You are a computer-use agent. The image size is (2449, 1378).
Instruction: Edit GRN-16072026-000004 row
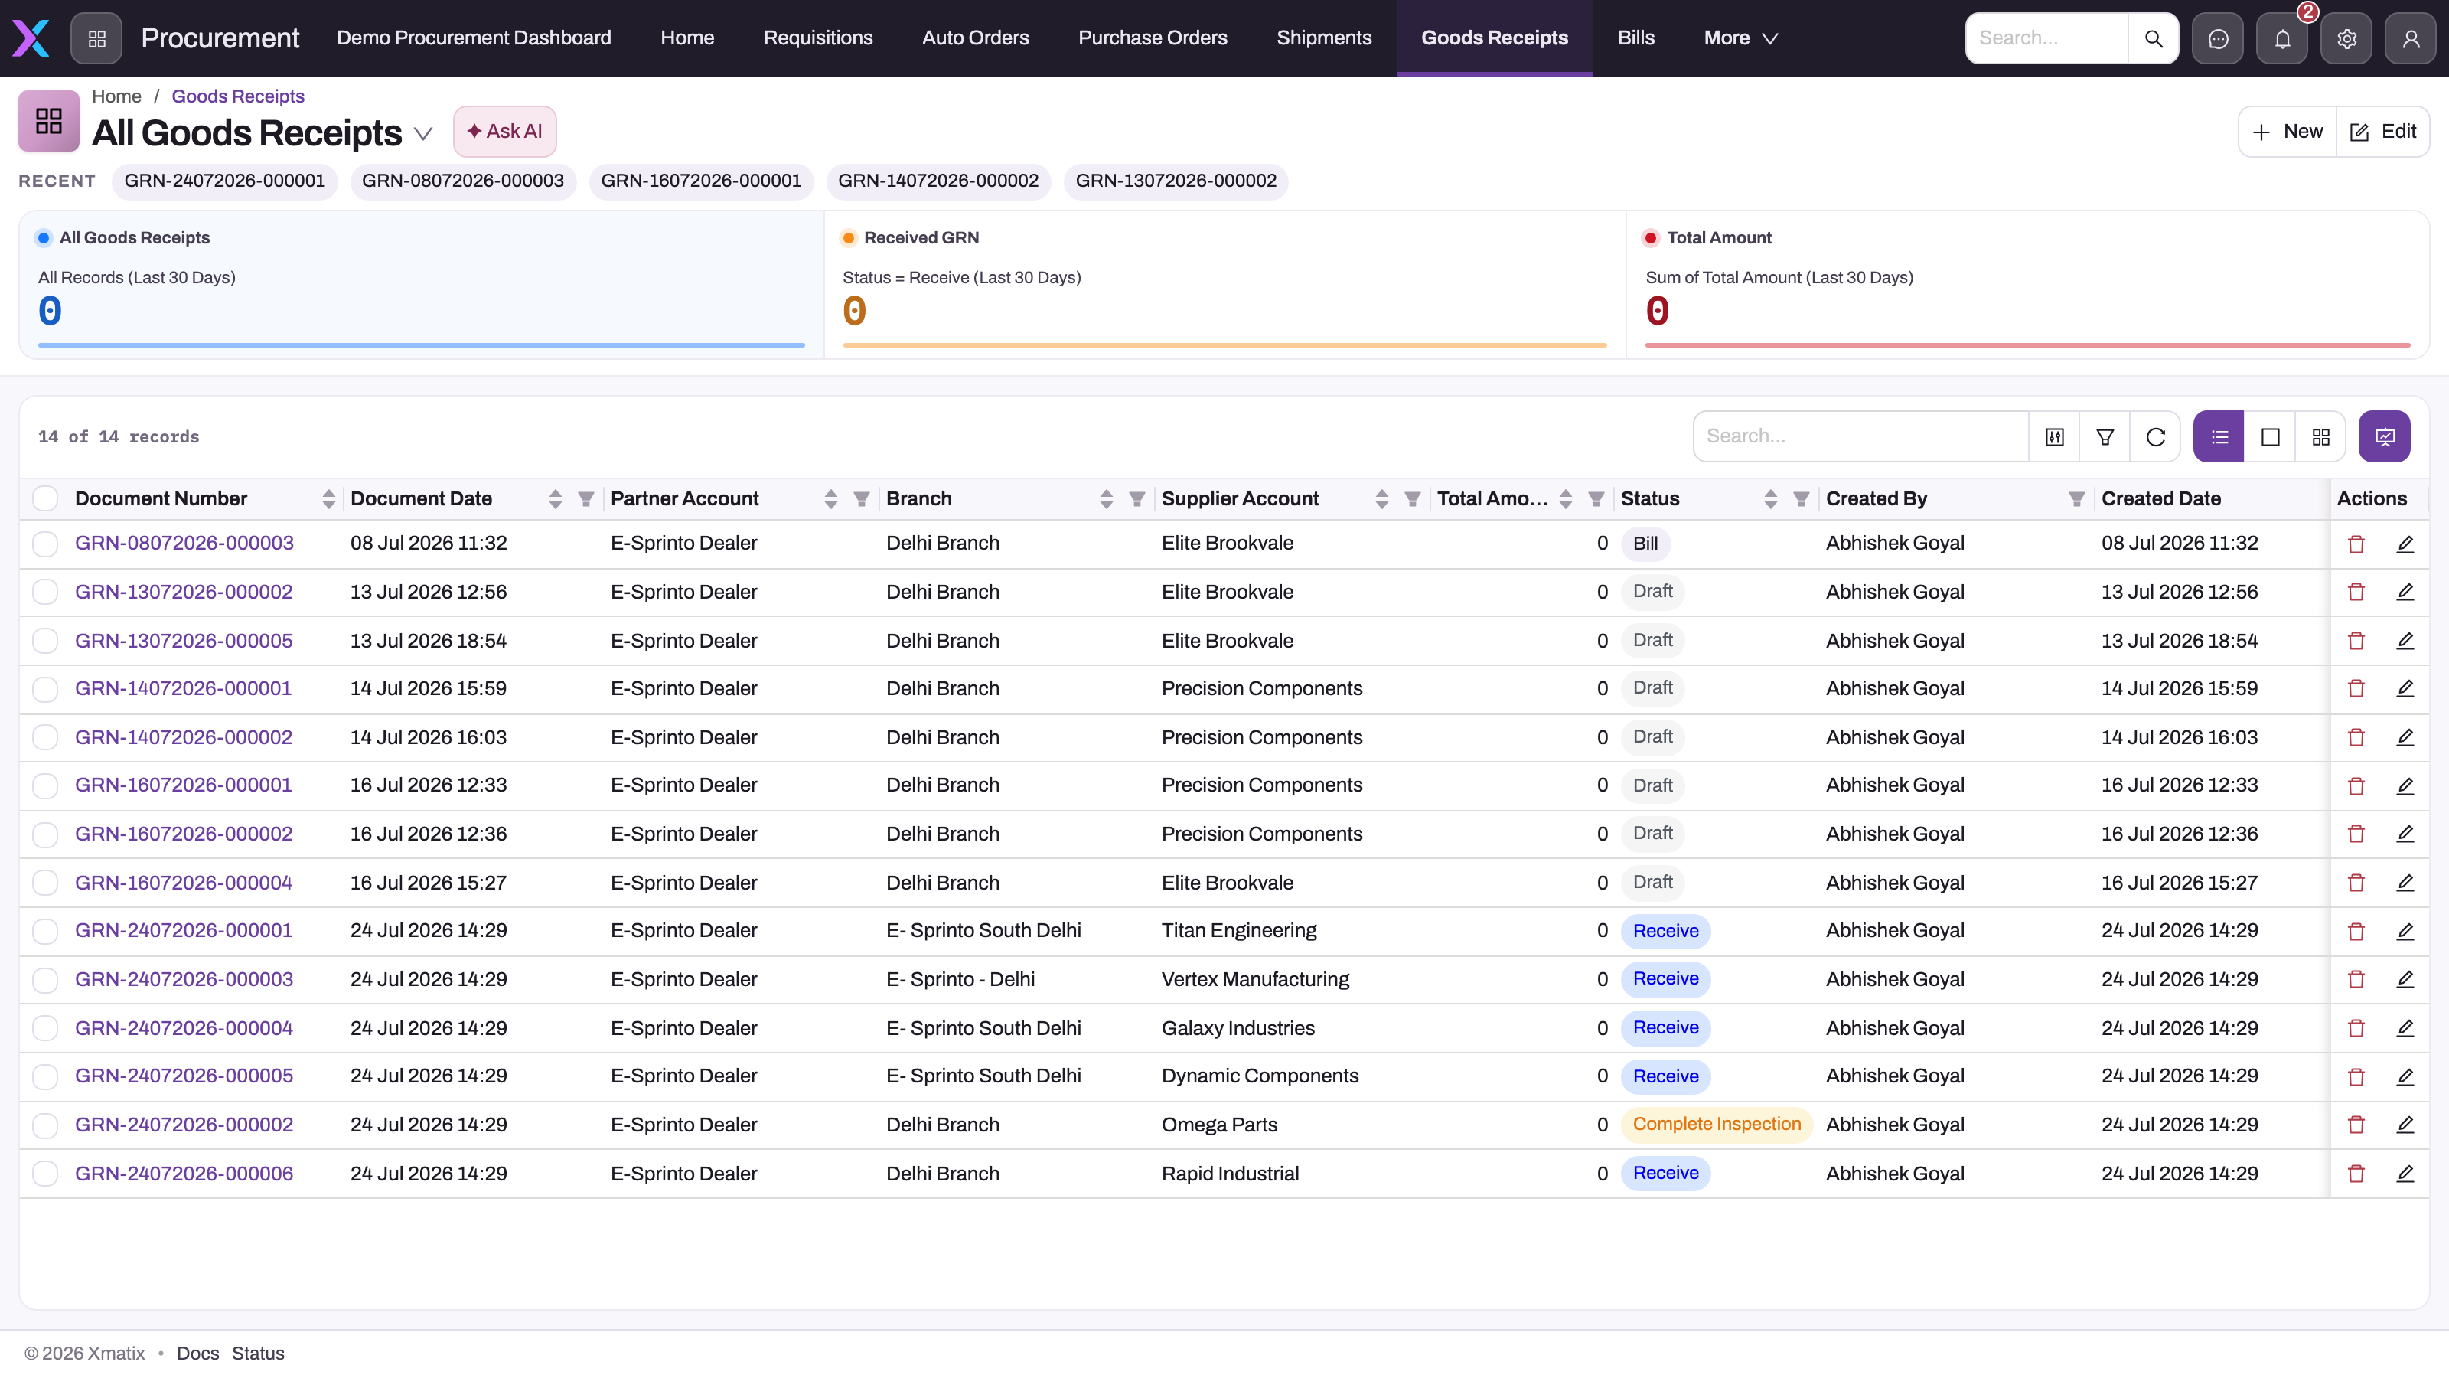pos(2405,883)
